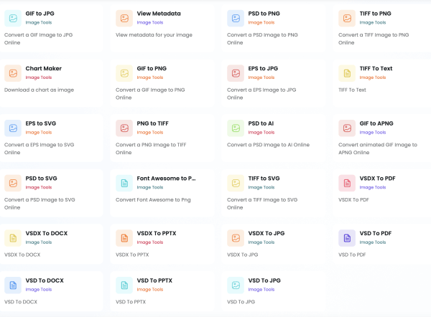
Task: Open the EPS to JPG converter title
Action: pyautogui.click(x=263, y=69)
